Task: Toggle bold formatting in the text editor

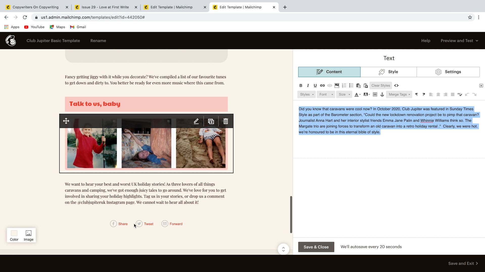Action: coord(301,86)
